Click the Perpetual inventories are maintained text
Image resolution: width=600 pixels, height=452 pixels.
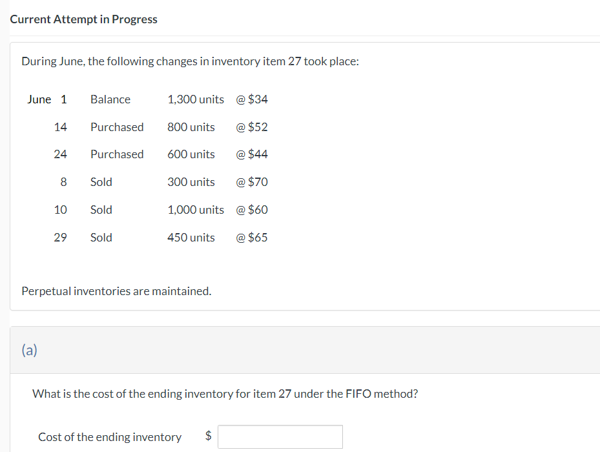[x=117, y=291]
